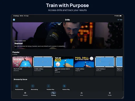Open The Yo-Yo drill card thumbnail
Screen dimensions: 135x101
(22, 62)
